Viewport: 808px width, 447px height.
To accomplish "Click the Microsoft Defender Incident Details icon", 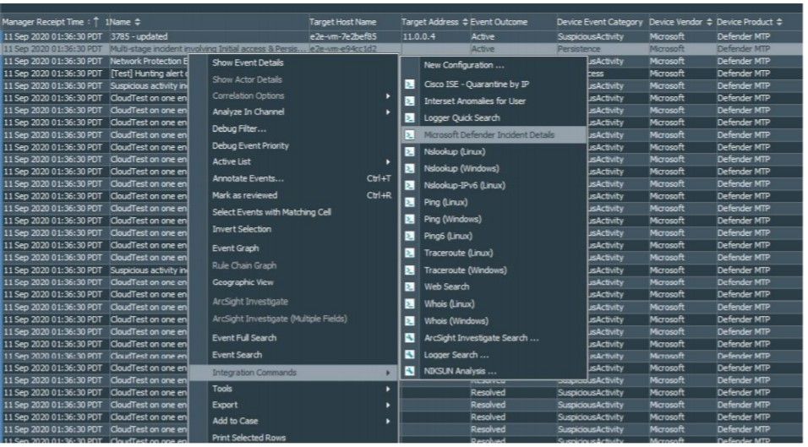I will (409, 135).
